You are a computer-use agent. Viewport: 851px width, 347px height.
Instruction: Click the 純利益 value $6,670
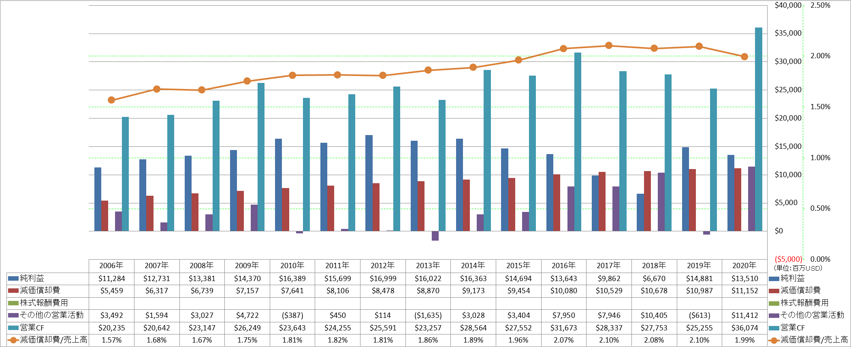(654, 279)
